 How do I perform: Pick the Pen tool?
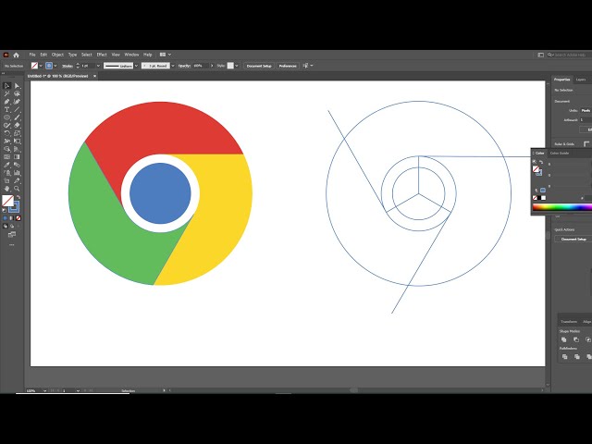click(6, 102)
